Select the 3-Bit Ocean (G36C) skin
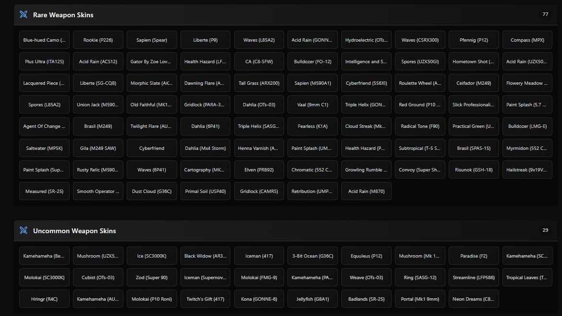The width and height of the screenshot is (562, 316). [313, 256]
